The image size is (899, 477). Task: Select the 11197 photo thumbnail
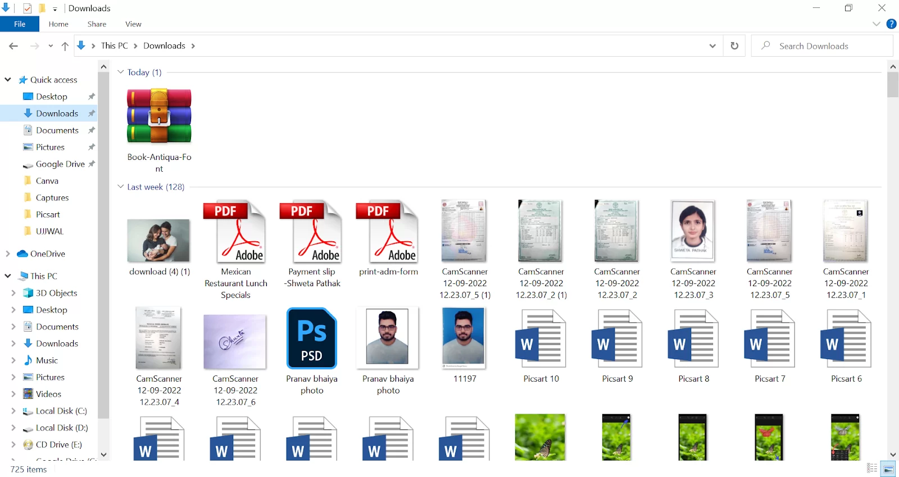464,337
